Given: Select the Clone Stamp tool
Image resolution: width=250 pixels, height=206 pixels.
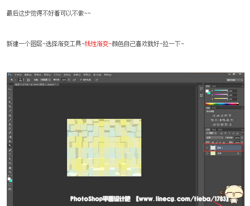Looking at the screenshot, I should coord(10,124).
